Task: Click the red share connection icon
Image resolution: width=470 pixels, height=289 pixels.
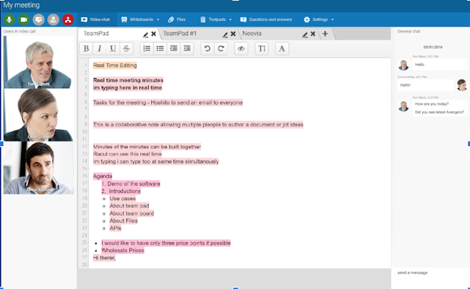Action: [68, 20]
